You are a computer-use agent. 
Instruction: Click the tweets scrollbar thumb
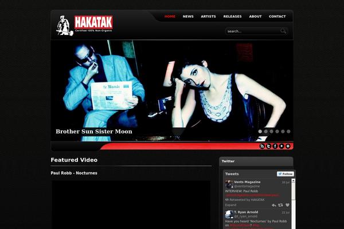click(x=294, y=191)
